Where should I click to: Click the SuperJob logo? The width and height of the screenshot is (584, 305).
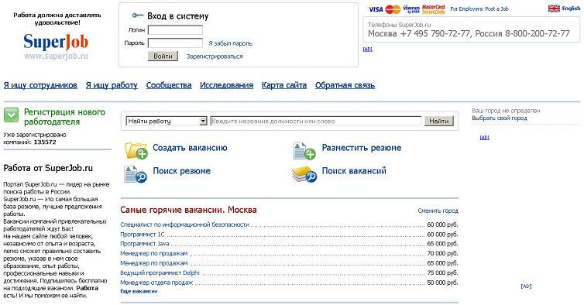click(x=56, y=41)
